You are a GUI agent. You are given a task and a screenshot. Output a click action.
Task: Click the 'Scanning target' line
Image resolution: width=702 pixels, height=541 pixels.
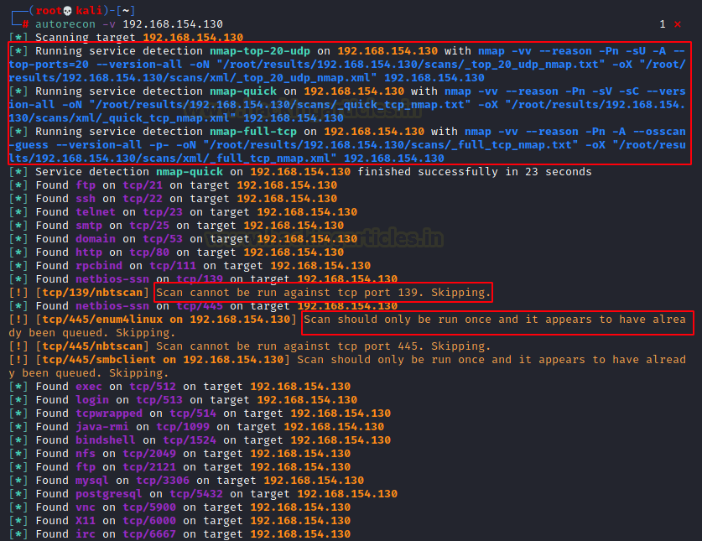tap(127, 38)
